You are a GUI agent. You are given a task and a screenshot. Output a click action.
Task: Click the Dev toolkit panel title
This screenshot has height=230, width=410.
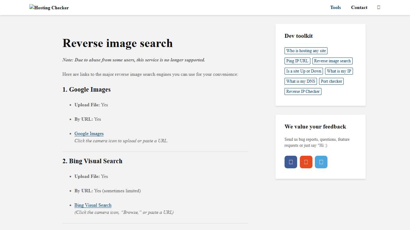pos(299,36)
